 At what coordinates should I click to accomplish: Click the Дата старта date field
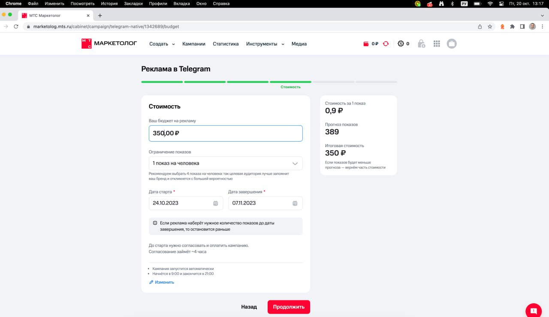click(186, 203)
